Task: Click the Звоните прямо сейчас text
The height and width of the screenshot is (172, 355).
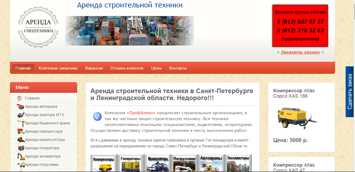Action: 300,12
